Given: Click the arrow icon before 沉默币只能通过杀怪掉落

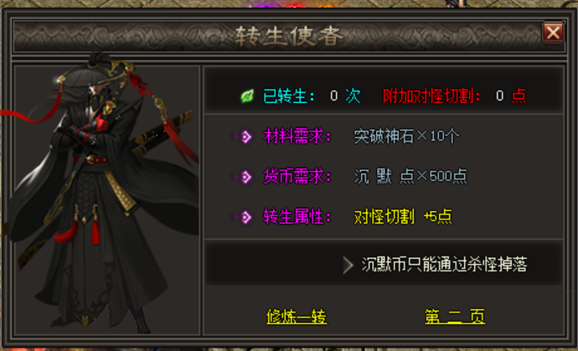Looking at the screenshot, I should coord(348,265).
